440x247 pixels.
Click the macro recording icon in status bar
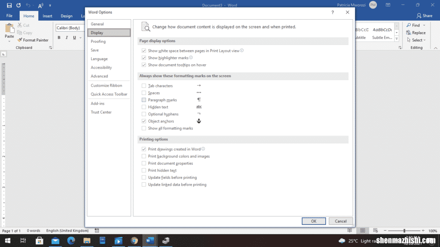tap(97, 230)
